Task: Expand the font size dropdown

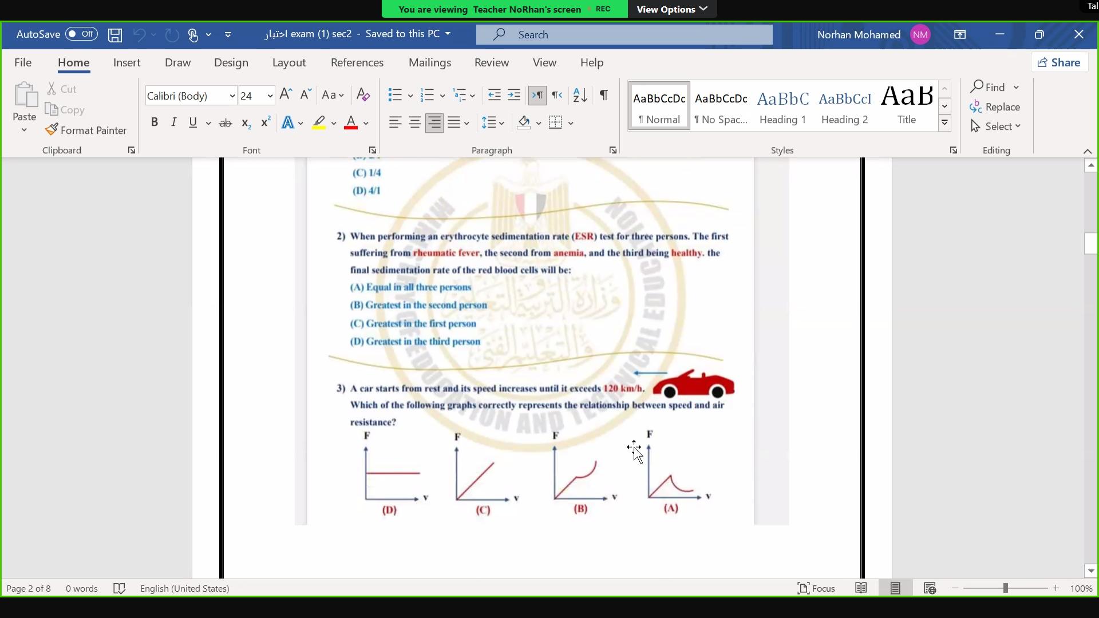Action: (x=270, y=96)
